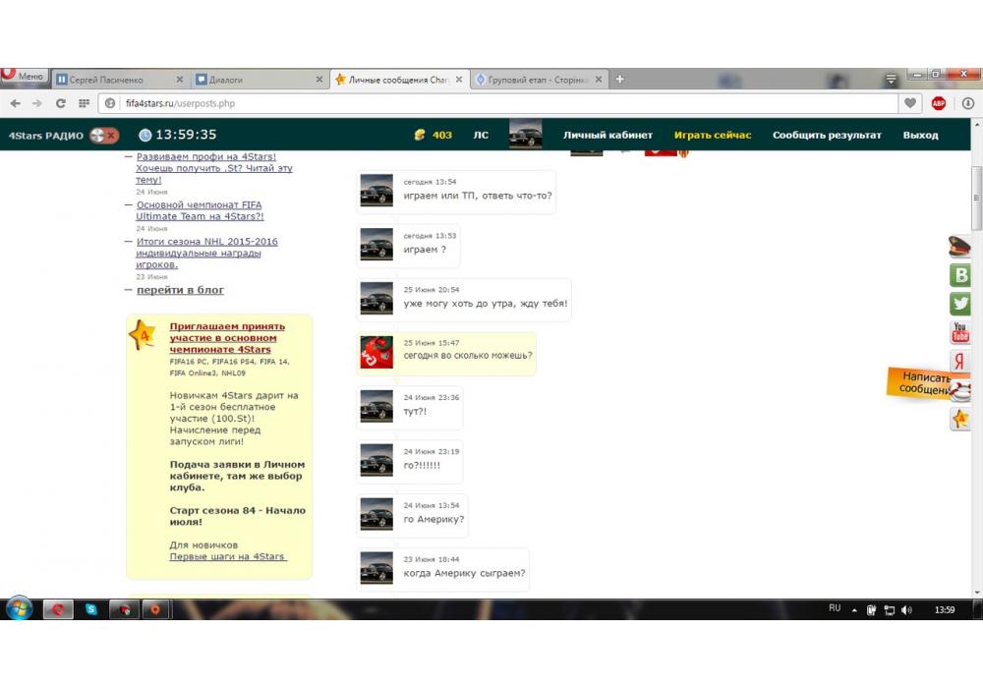Toggle the 4Stars radio switch
Screen dimensions: 983x688
pos(104,136)
